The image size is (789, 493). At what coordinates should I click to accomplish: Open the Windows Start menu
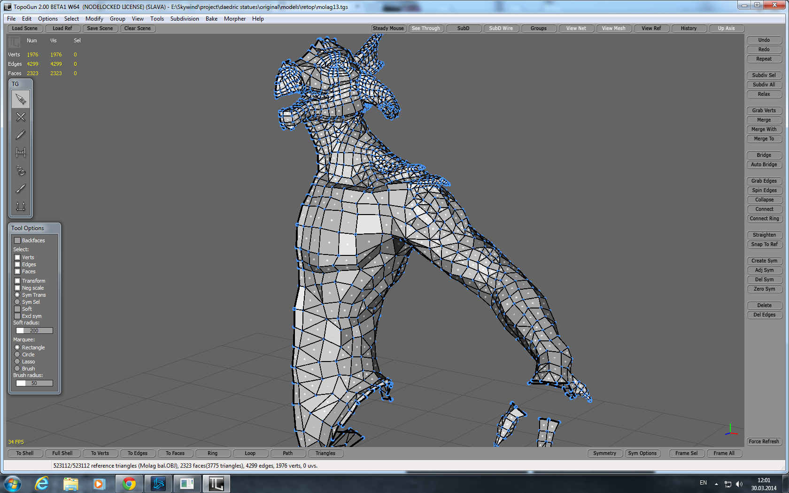click(13, 484)
